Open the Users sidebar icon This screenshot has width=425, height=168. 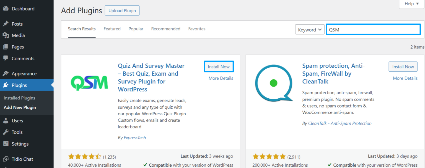[6, 121]
